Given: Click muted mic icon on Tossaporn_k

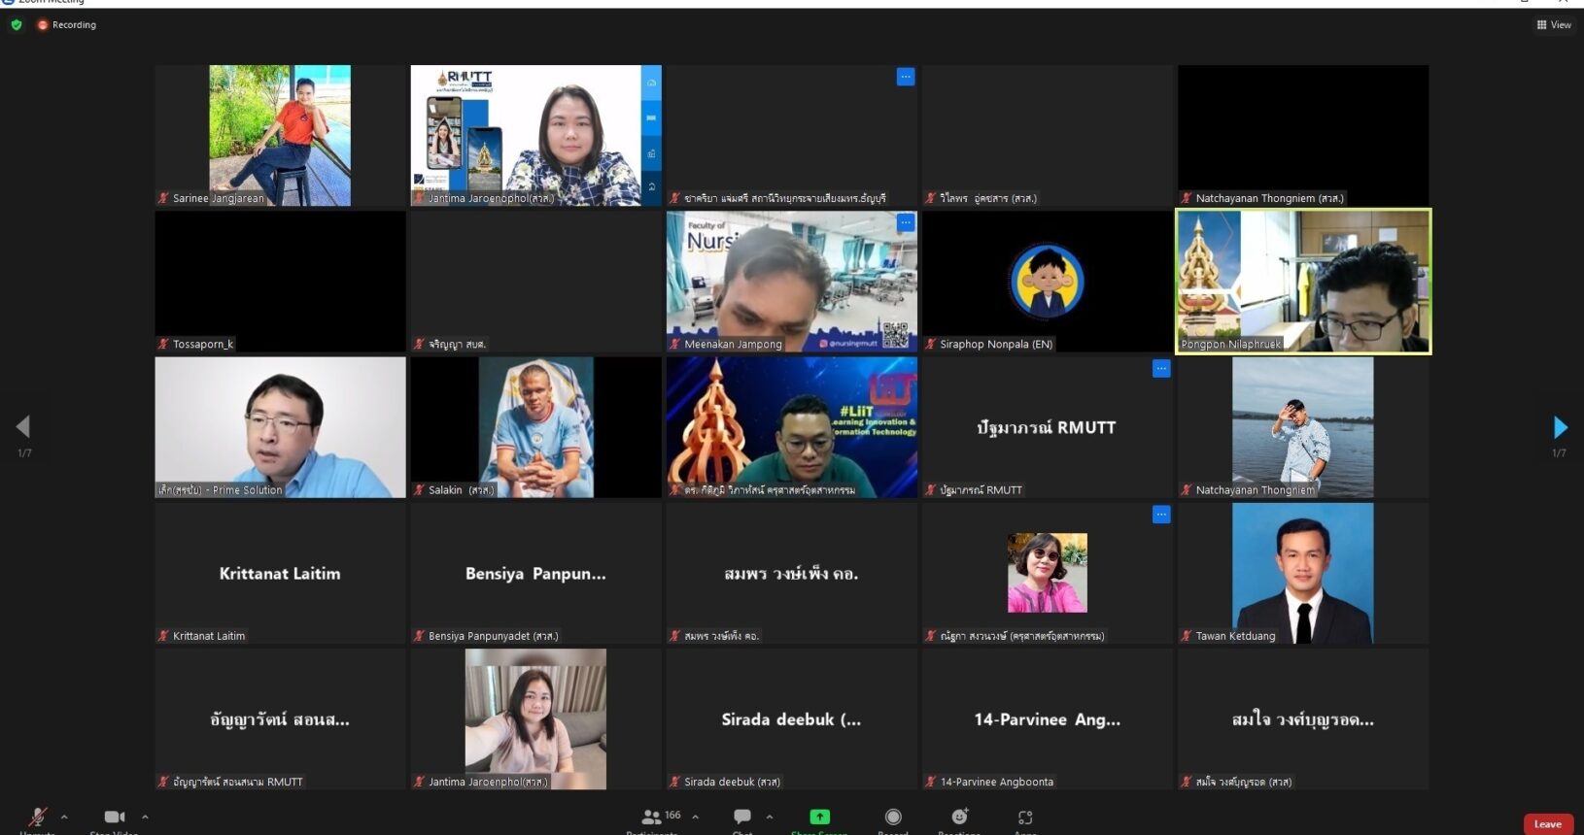Looking at the screenshot, I should [163, 344].
